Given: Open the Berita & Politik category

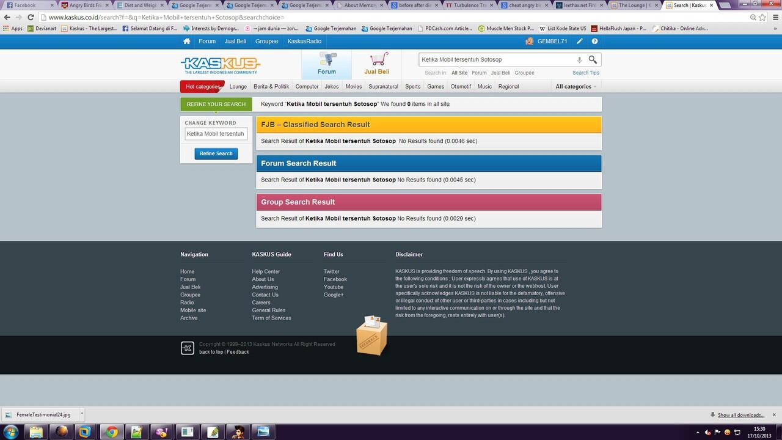Looking at the screenshot, I should 271,86.
